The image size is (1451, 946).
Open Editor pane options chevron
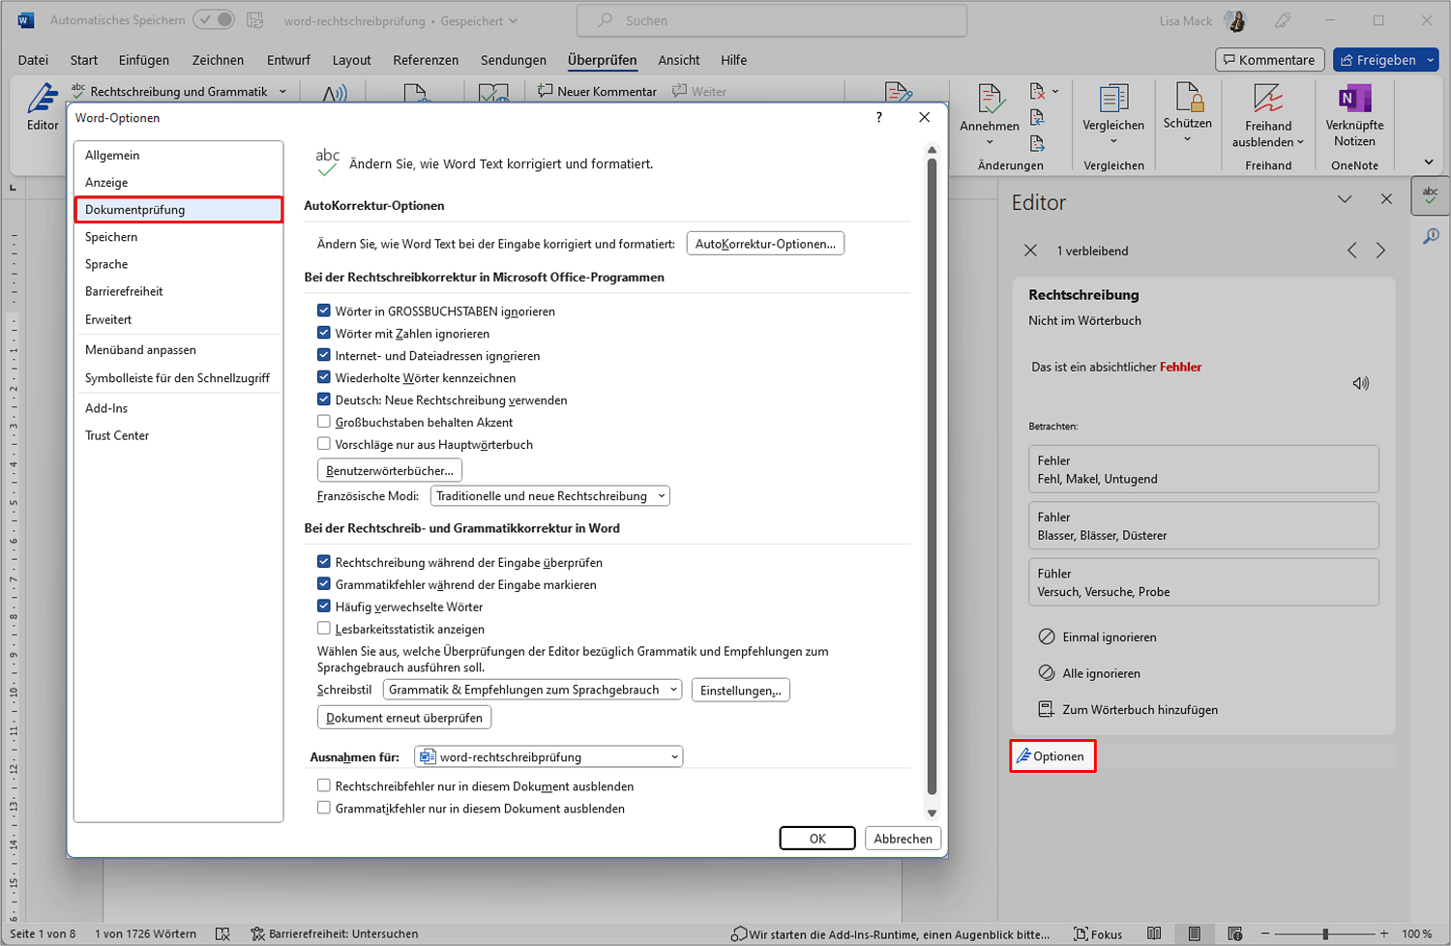1345,198
